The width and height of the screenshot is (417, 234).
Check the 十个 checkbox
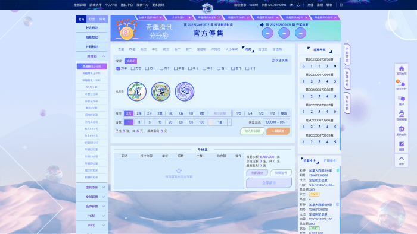click(x=247, y=68)
